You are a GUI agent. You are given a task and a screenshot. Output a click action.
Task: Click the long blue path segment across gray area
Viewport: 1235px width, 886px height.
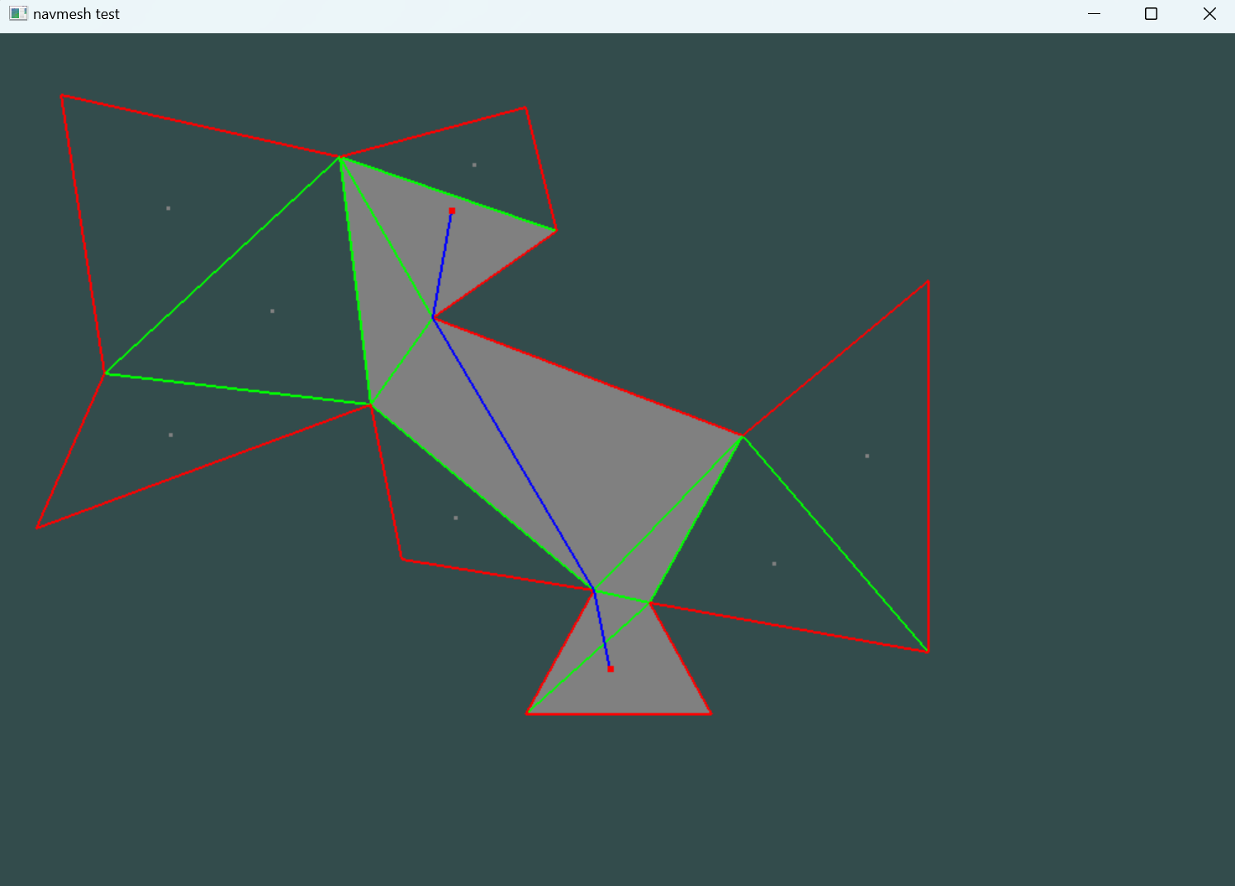pos(513,454)
